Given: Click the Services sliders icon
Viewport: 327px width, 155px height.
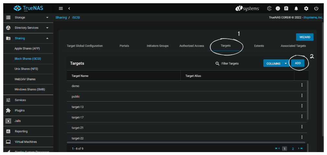Looking at the screenshot, I should click(x=8, y=100).
